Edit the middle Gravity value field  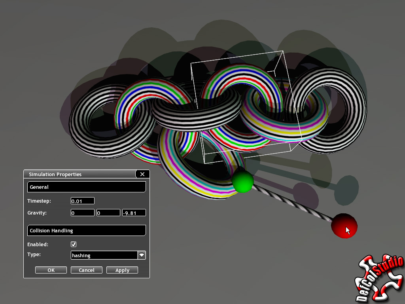pos(108,213)
